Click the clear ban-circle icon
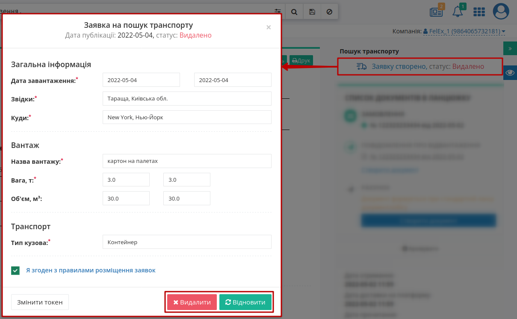Screen dimensions: 517x319 point(329,12)
